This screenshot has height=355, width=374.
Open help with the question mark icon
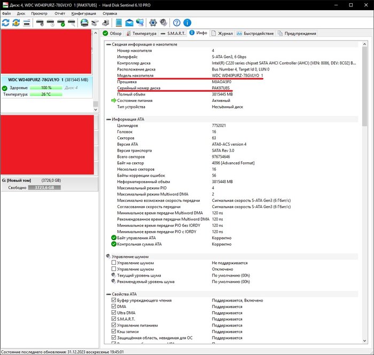click(x=176, y=23)
